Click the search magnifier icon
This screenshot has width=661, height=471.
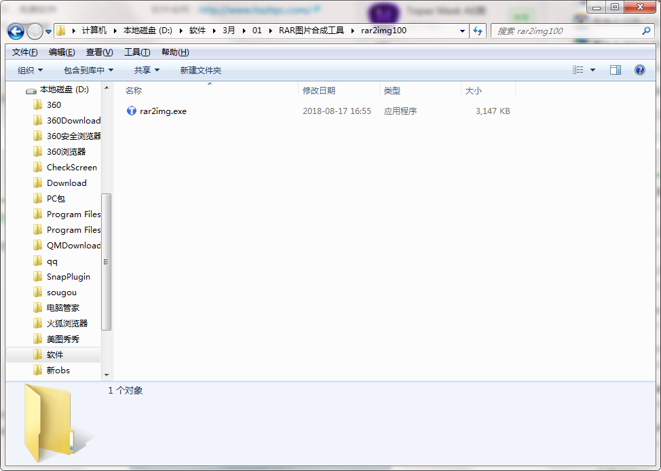(646, 31)
